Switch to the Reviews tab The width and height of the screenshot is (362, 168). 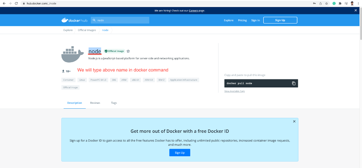95,103
